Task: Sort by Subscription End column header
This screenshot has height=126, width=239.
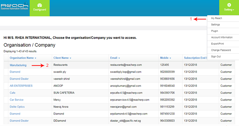Action: pos(195,58)
